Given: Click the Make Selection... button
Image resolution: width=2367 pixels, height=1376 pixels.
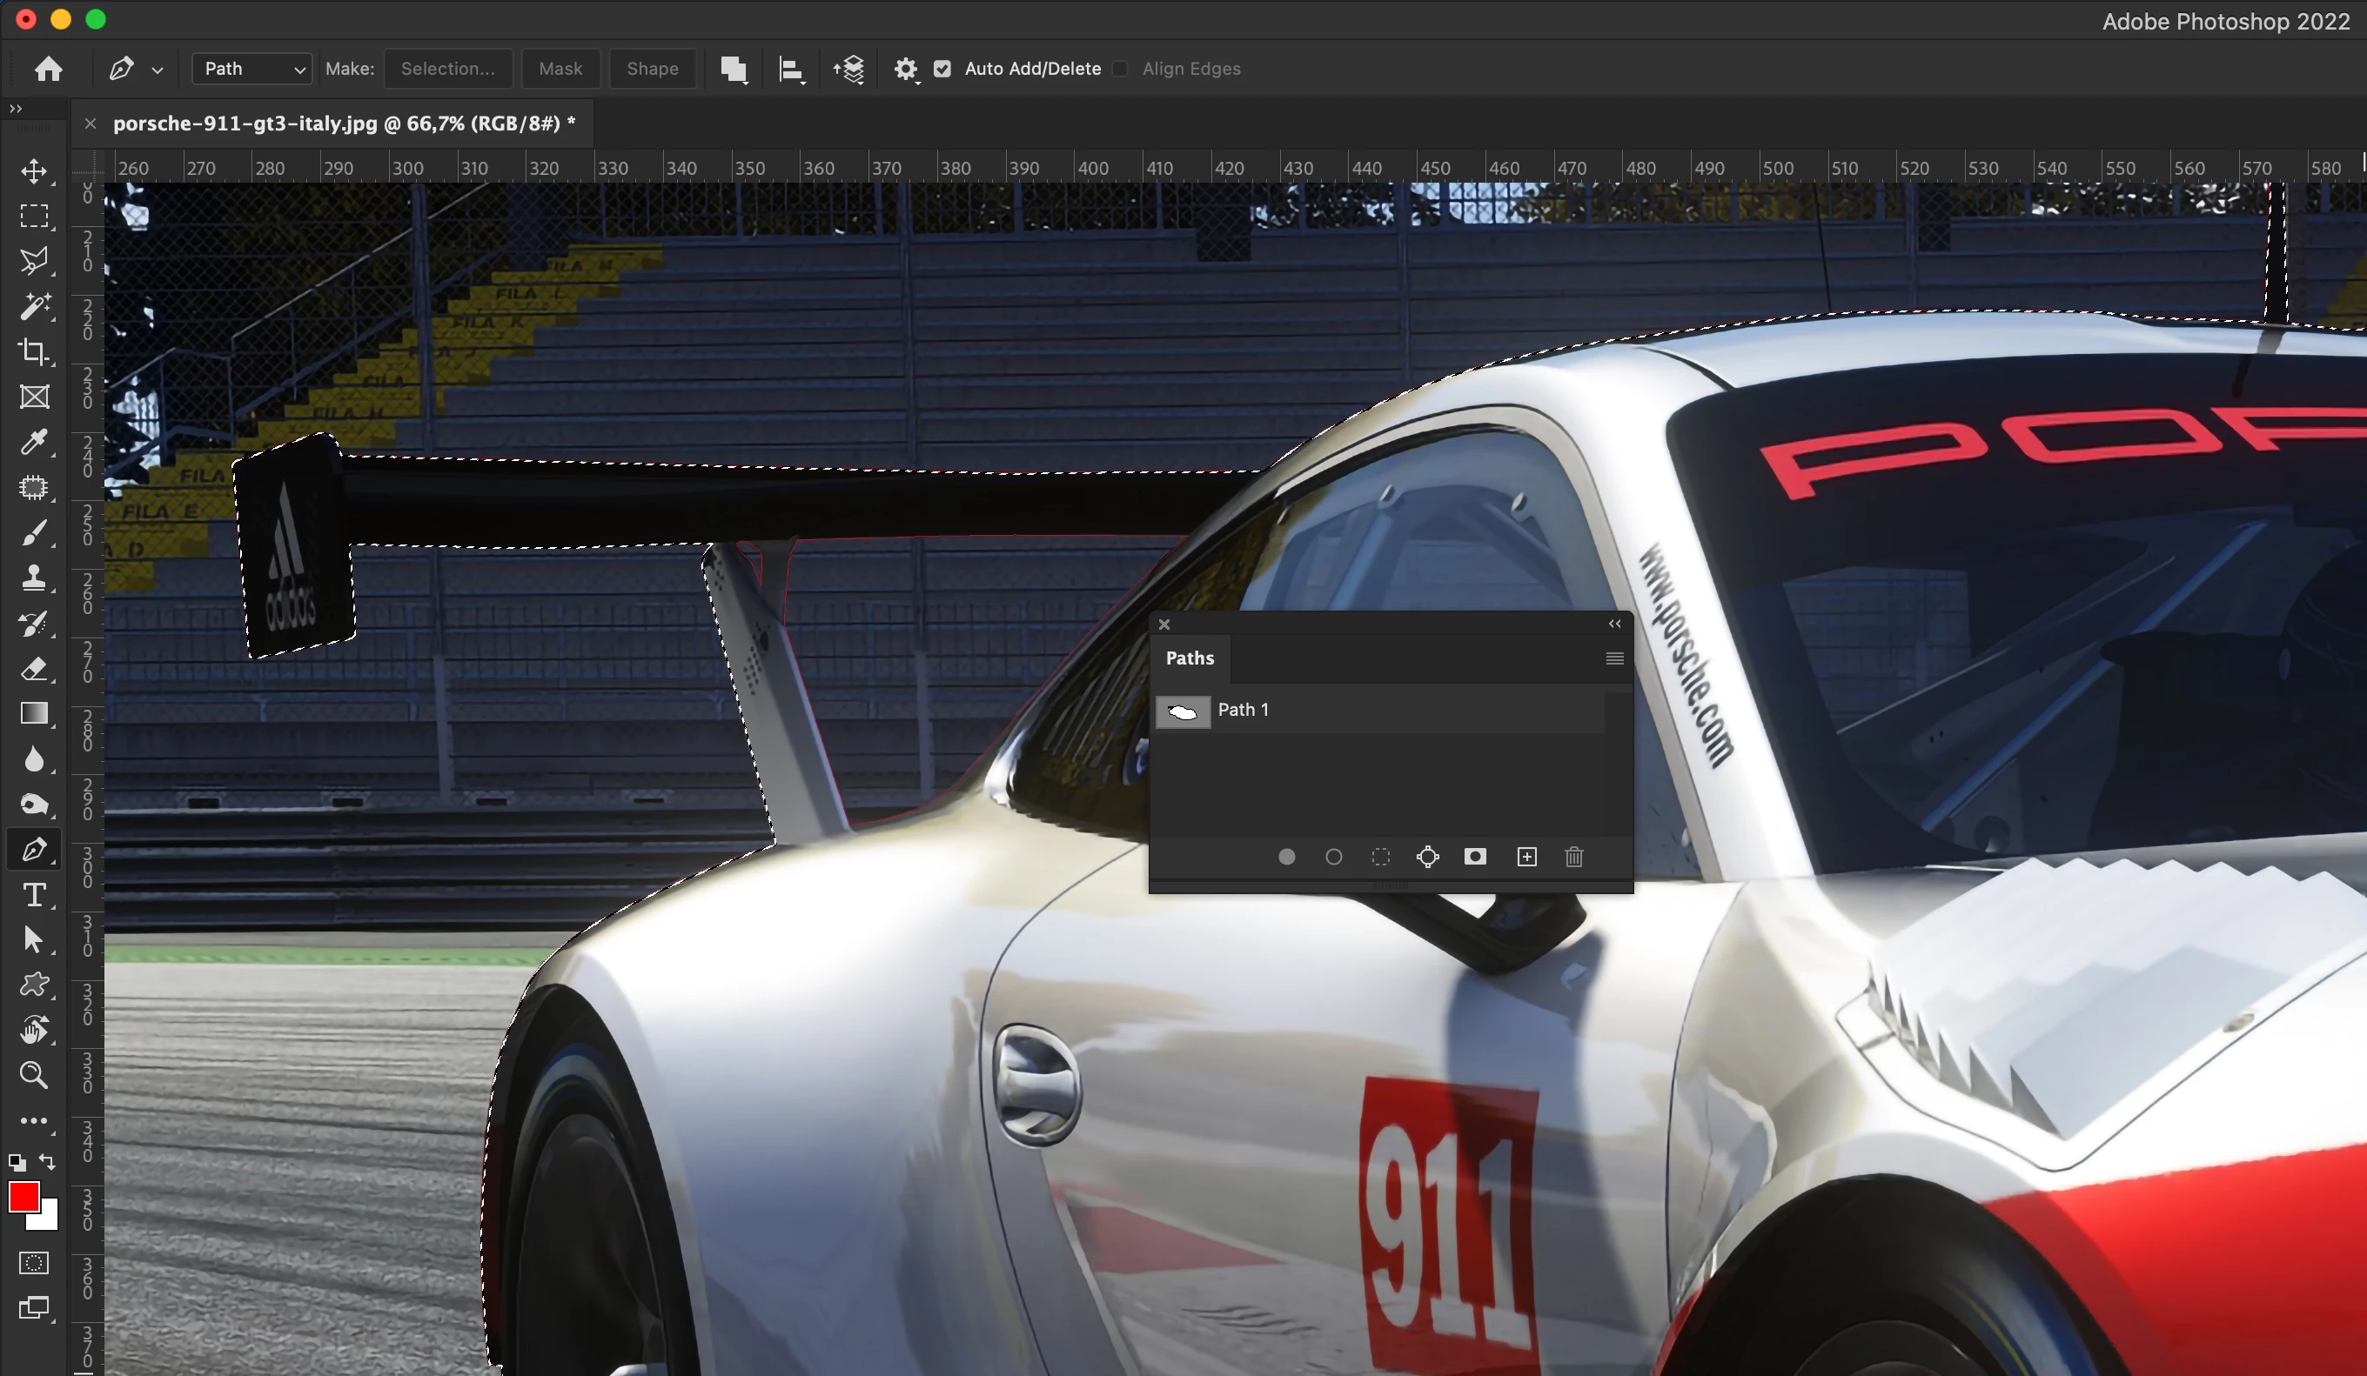Looking at the screenshot, I should (448, 70).
